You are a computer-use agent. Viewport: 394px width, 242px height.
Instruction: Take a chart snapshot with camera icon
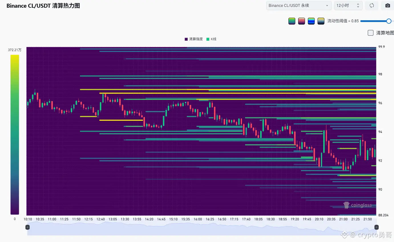(387, 5)
